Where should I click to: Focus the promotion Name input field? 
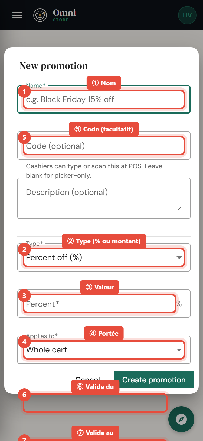104,99
